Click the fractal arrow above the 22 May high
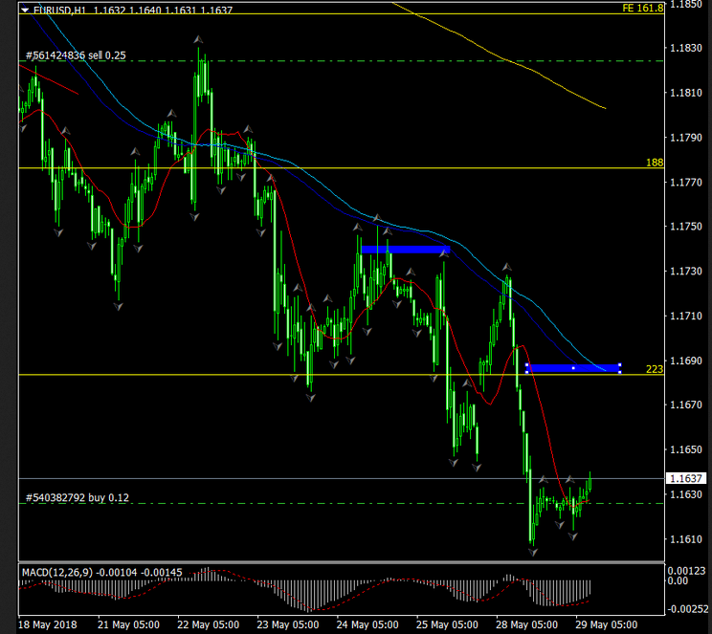The image size is (712, 634). point(200,39)
